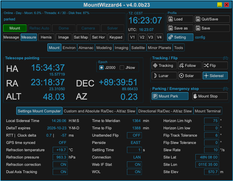
Task: Click the Tracking crosshair icon
Action: (x=155, y=66)
